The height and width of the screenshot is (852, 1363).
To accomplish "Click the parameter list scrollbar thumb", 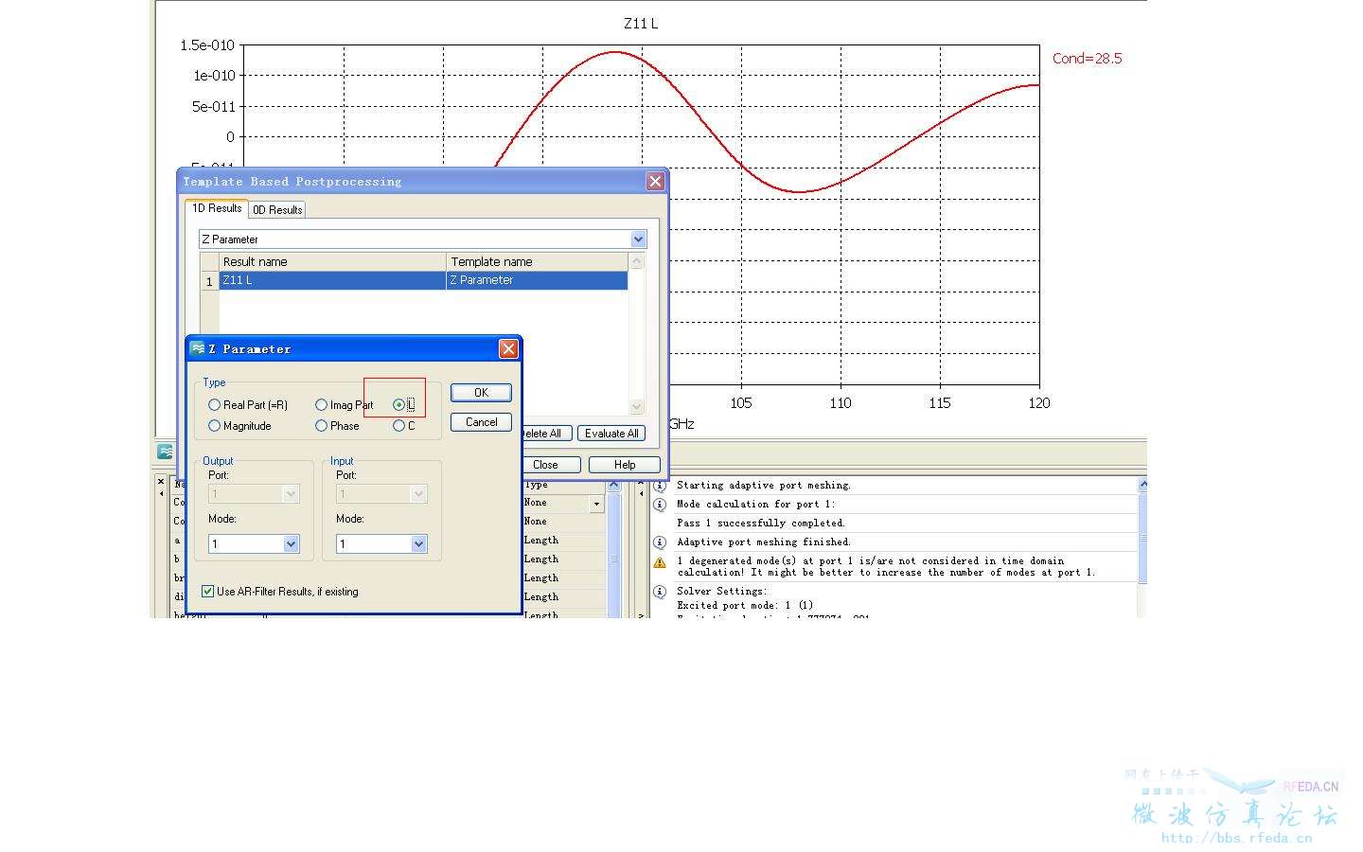I will (x=613, y=559).
